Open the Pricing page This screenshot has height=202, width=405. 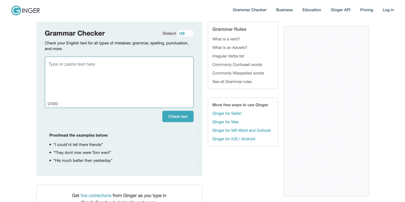pos(366,10)
